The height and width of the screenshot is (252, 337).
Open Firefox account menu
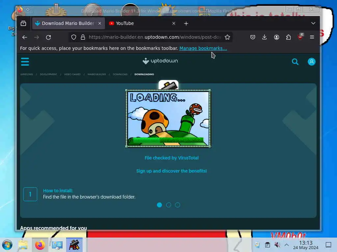pos(276,37)
